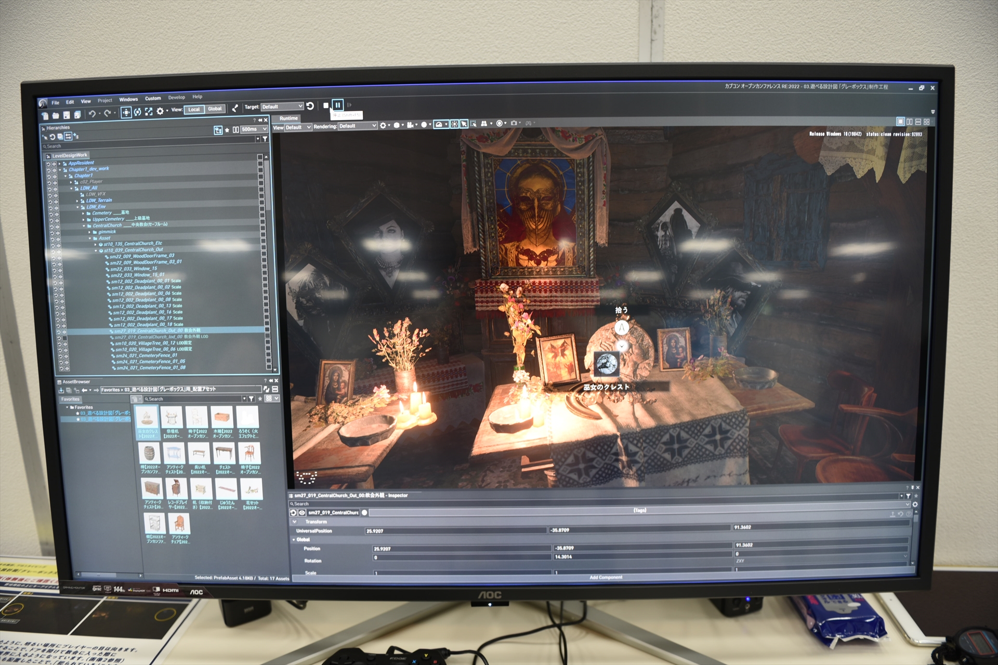Viewport: 998px width, 665px height.
Task: Select the rotate gizmo tool
Action: [137, 112]
